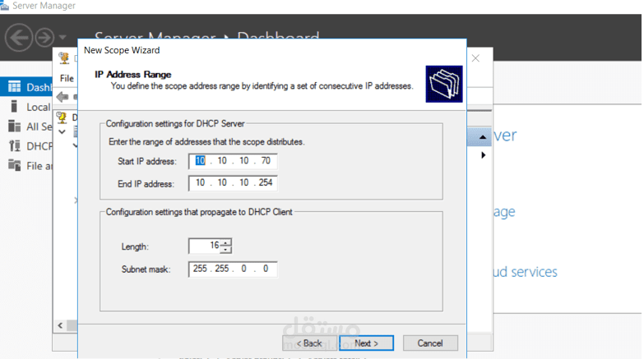Click second octet 255 of Subnet mask
This screenshot has height=359, width=644.
point(222,269)
